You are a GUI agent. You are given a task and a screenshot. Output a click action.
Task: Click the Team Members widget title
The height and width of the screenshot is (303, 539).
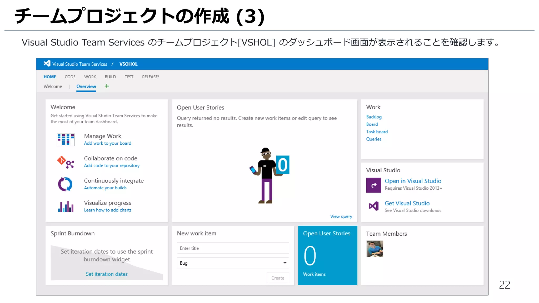(386, 234)
